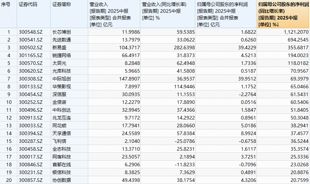Click revenue value 66.4917
Screen dimensions: 310x184
tap(131, 55)
